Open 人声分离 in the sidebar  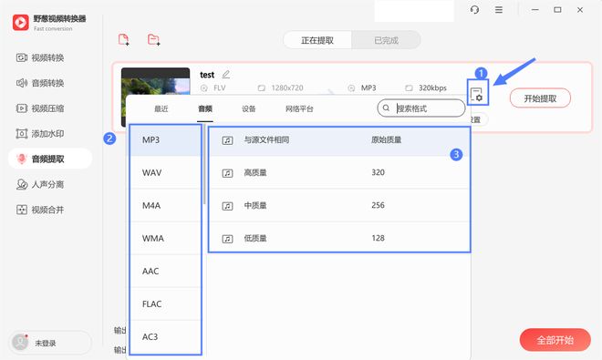point(40,185)
